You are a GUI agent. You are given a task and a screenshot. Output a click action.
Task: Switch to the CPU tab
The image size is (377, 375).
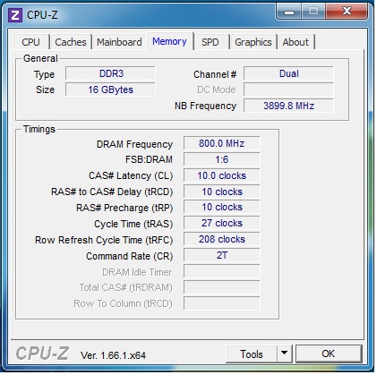click(31, 42)
